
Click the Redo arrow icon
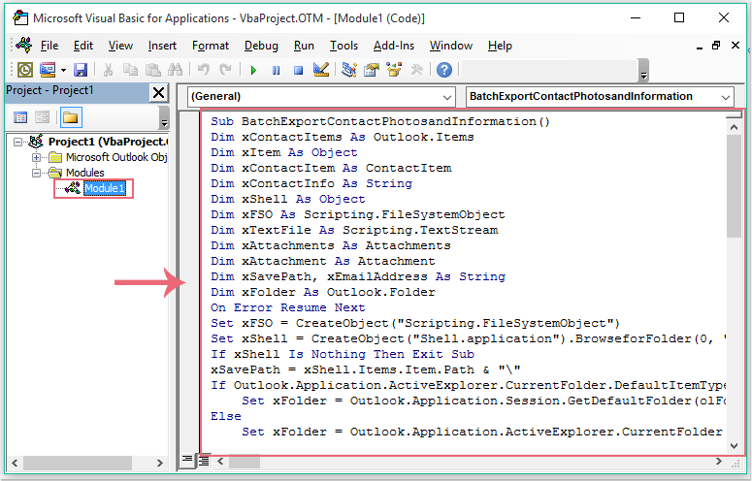(225, 70)
